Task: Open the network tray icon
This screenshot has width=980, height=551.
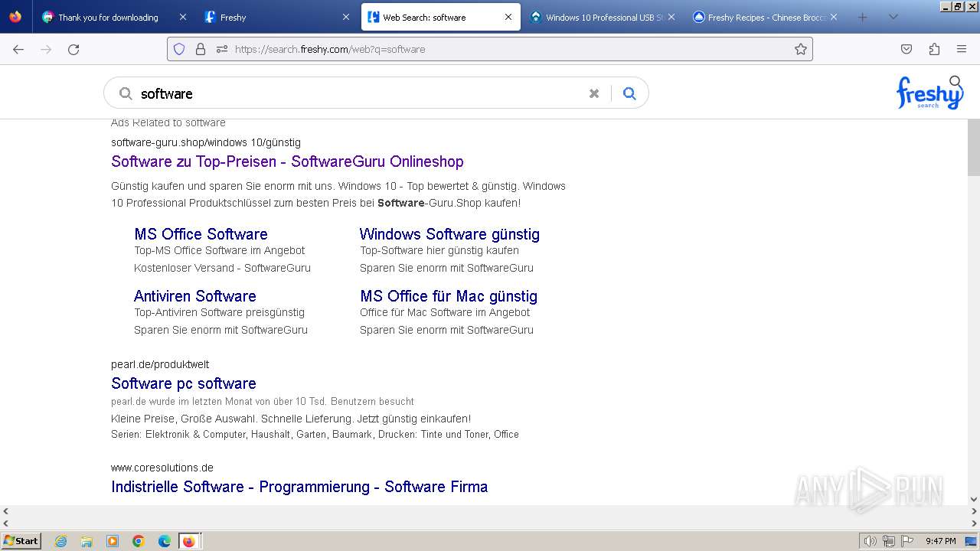Action: pos(888,541)
